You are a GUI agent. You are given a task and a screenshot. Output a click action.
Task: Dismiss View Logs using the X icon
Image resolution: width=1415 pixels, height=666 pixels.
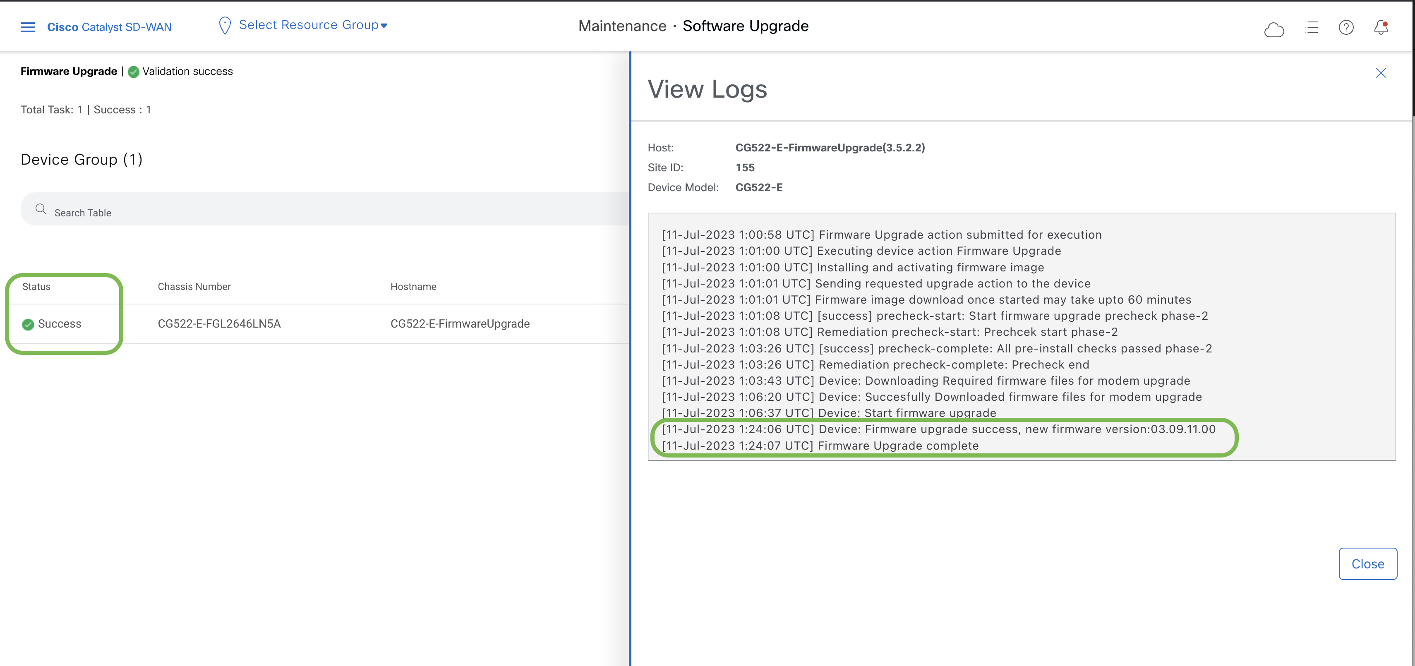tap(1381, 72)
